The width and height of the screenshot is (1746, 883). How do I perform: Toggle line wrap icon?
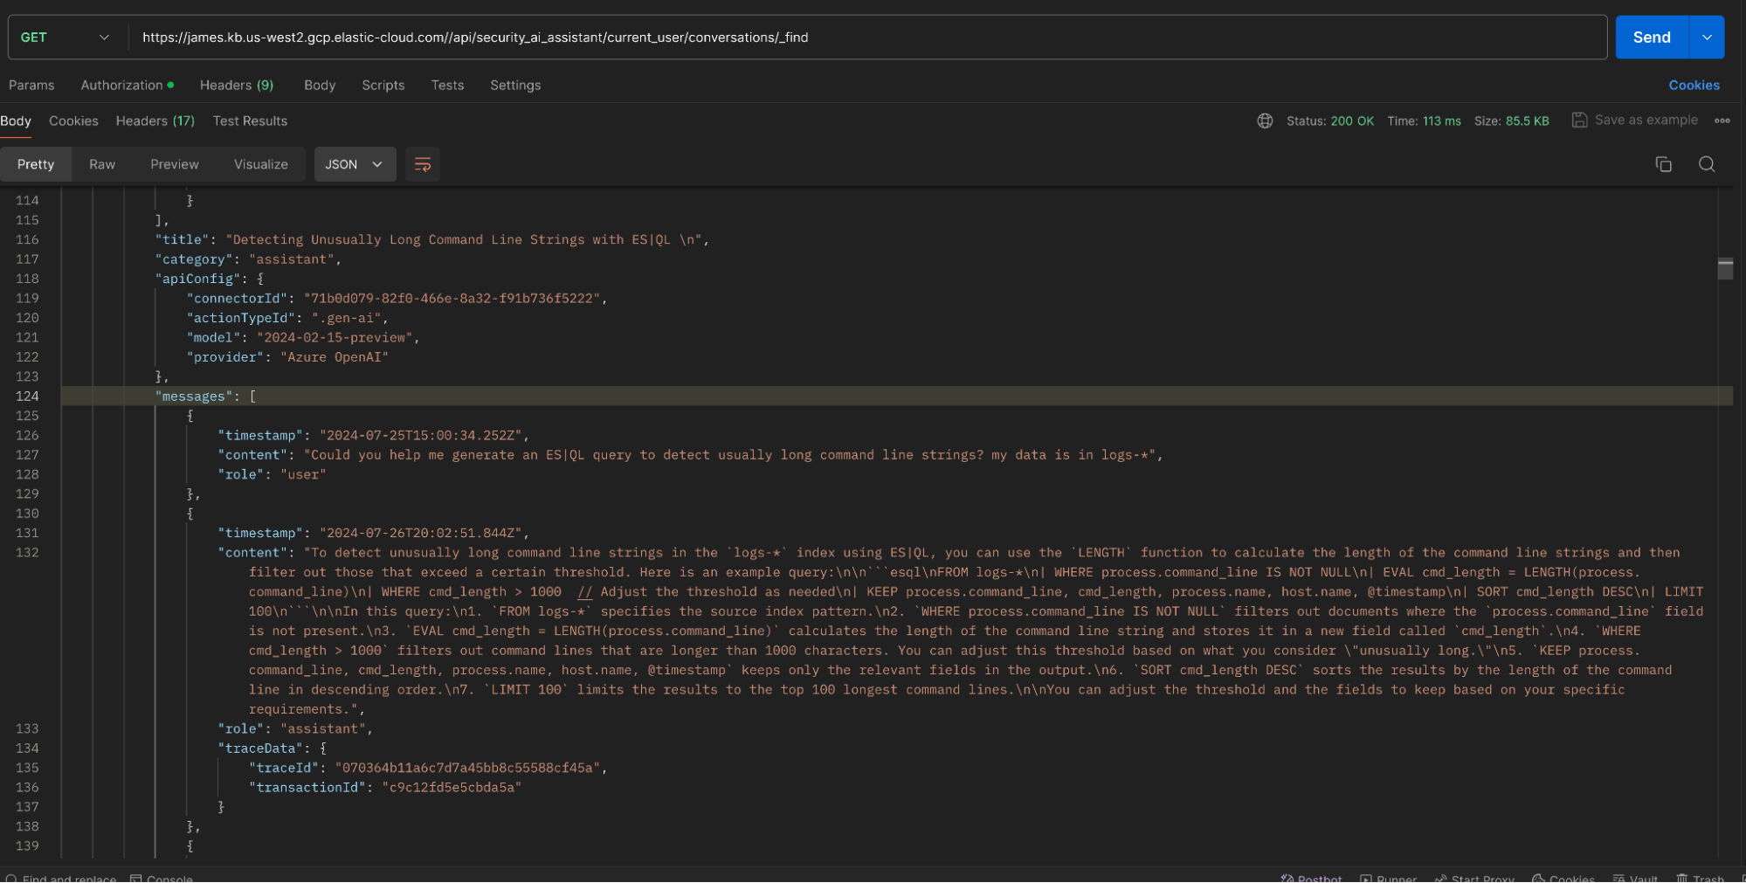[x=423, y=164]
